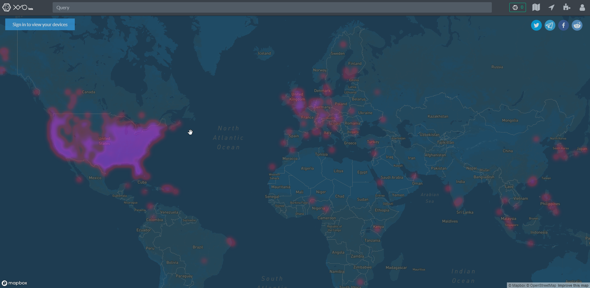Click the China map label

pyautogui.click(x=508, y=151)
